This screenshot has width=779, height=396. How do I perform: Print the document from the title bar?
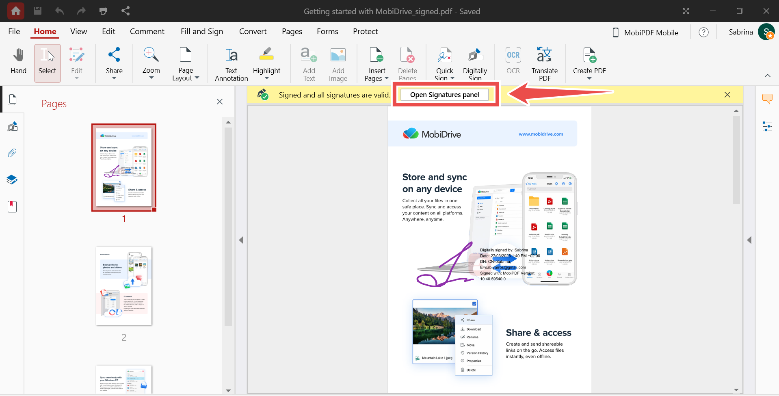coord(103,11)
